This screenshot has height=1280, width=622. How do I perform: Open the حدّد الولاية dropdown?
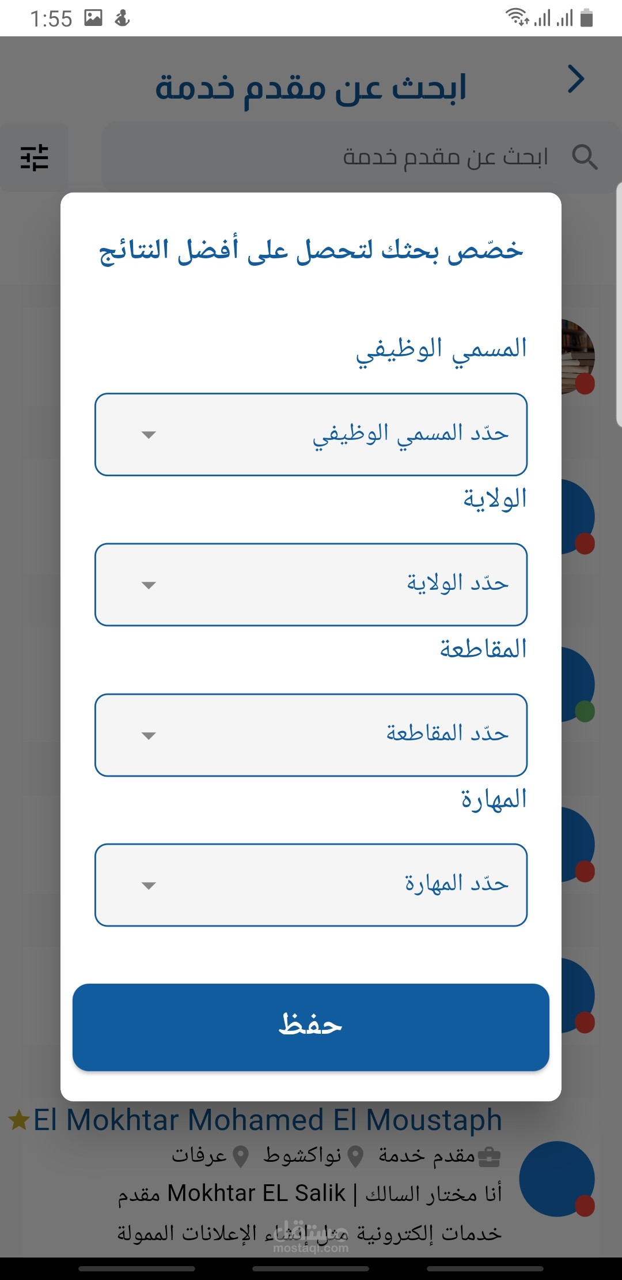click(311, 585)
